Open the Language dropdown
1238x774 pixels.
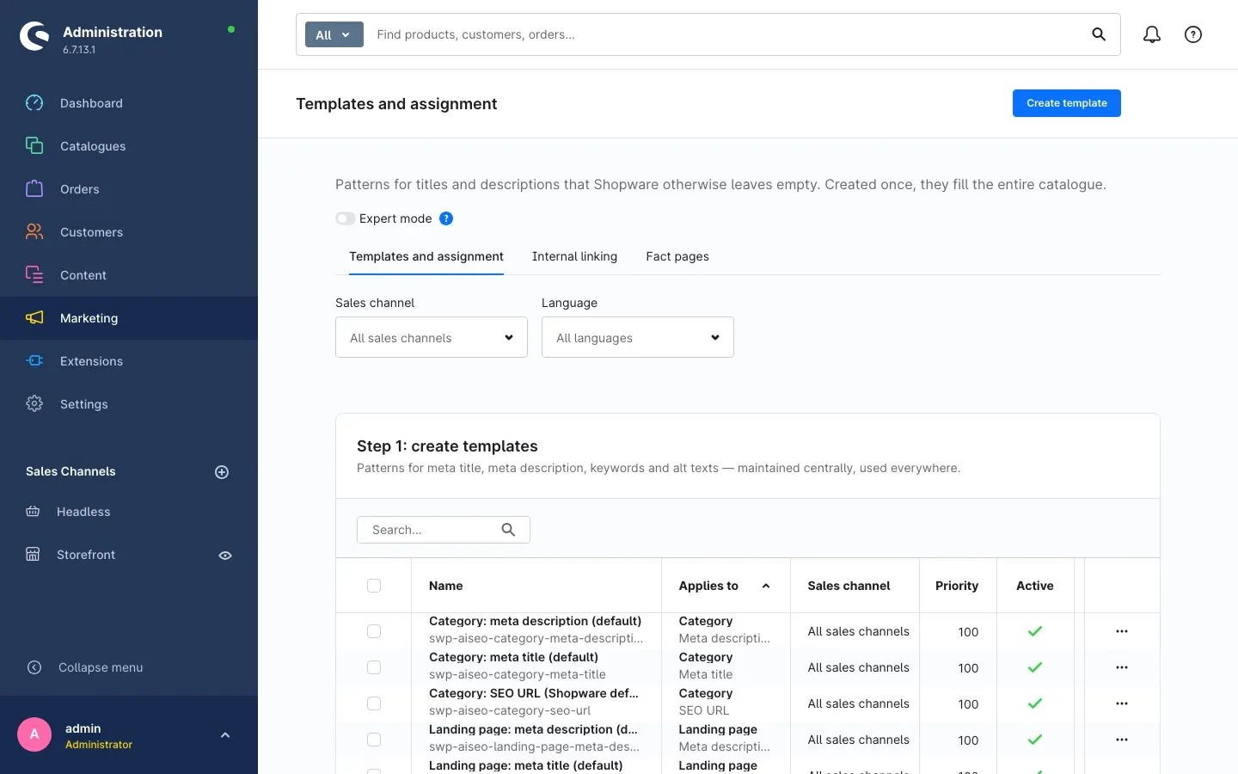pyautogui.click(x=638, y=337)
